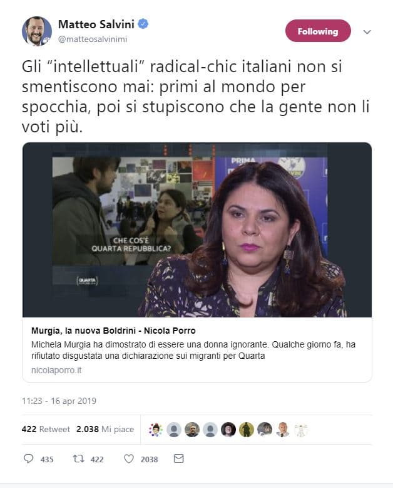
Task: Open the bald man's liker avatar
Action: point(282,430)
